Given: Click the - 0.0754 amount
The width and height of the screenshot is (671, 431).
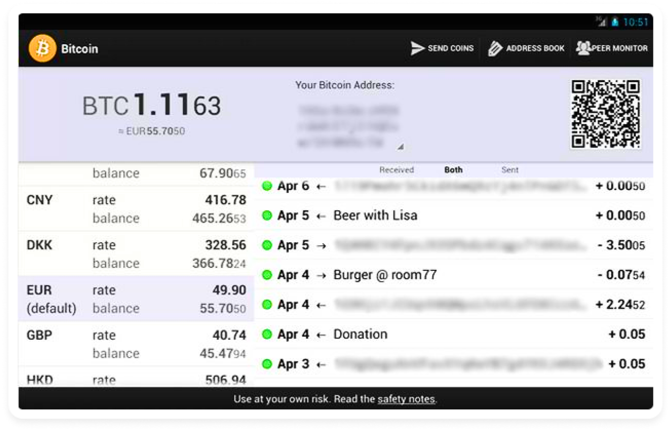Looking at the screenshot, I should tap(621, 276).
